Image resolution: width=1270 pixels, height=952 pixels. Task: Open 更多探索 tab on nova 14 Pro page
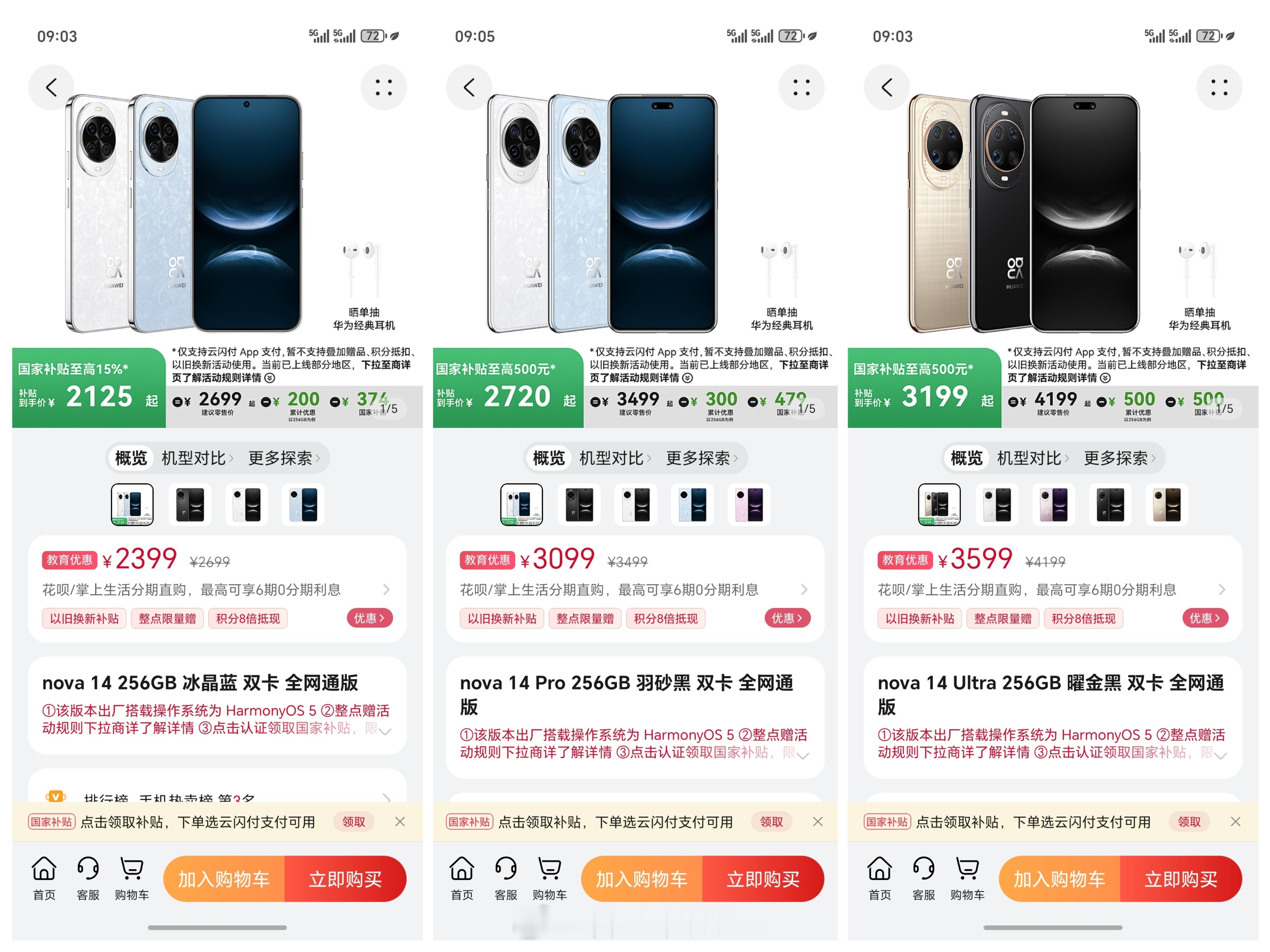702,458
